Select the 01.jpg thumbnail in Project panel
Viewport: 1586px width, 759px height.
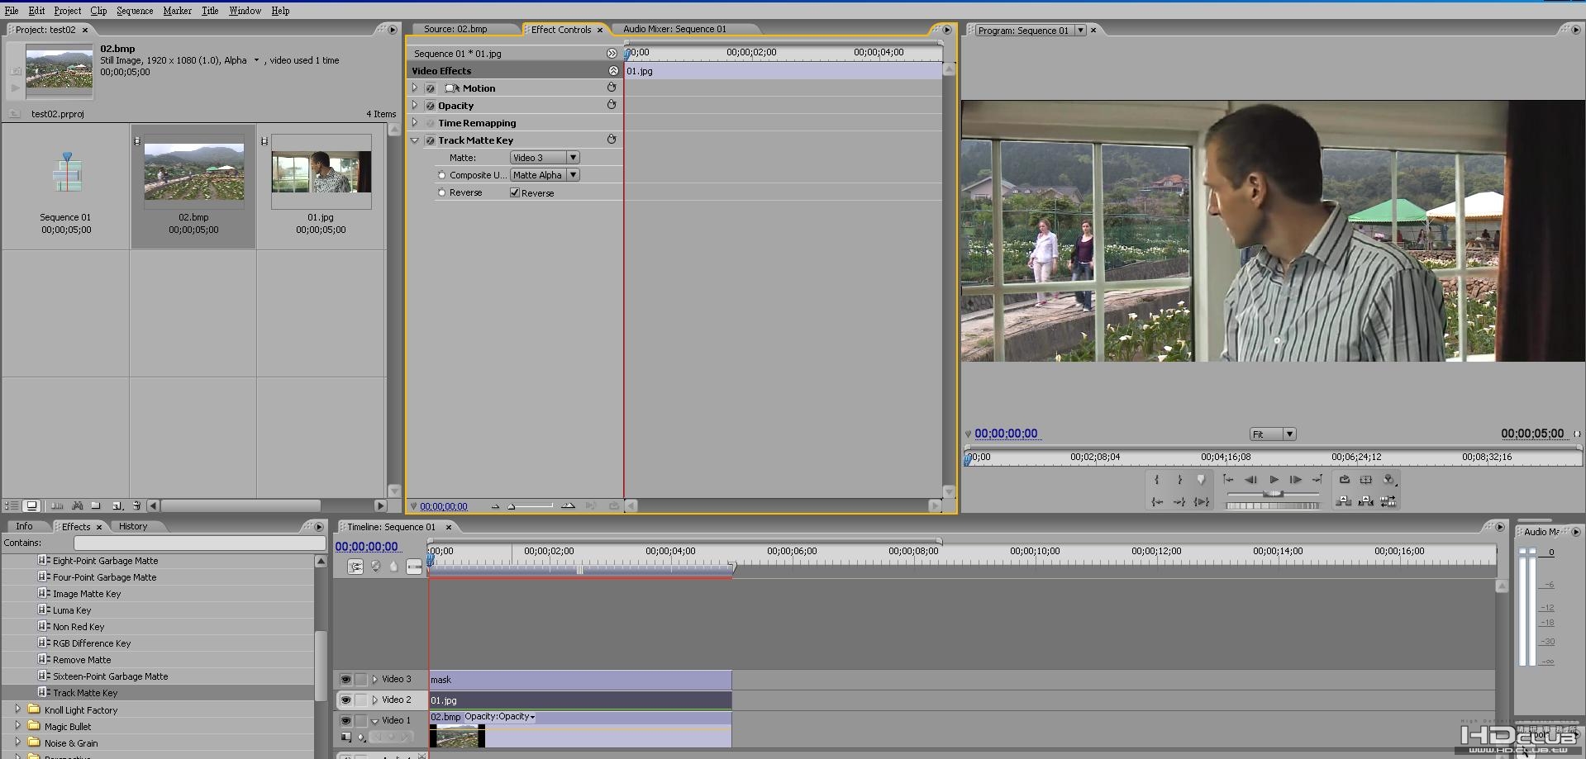pyautogui.click(x=321, y=172)
